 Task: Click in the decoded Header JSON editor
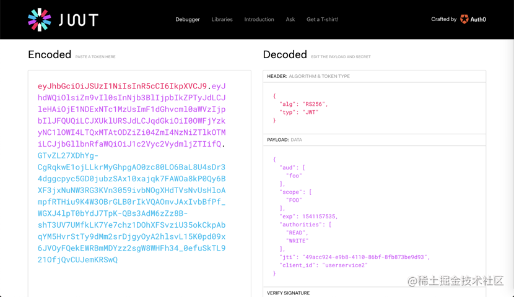point(375,108)
